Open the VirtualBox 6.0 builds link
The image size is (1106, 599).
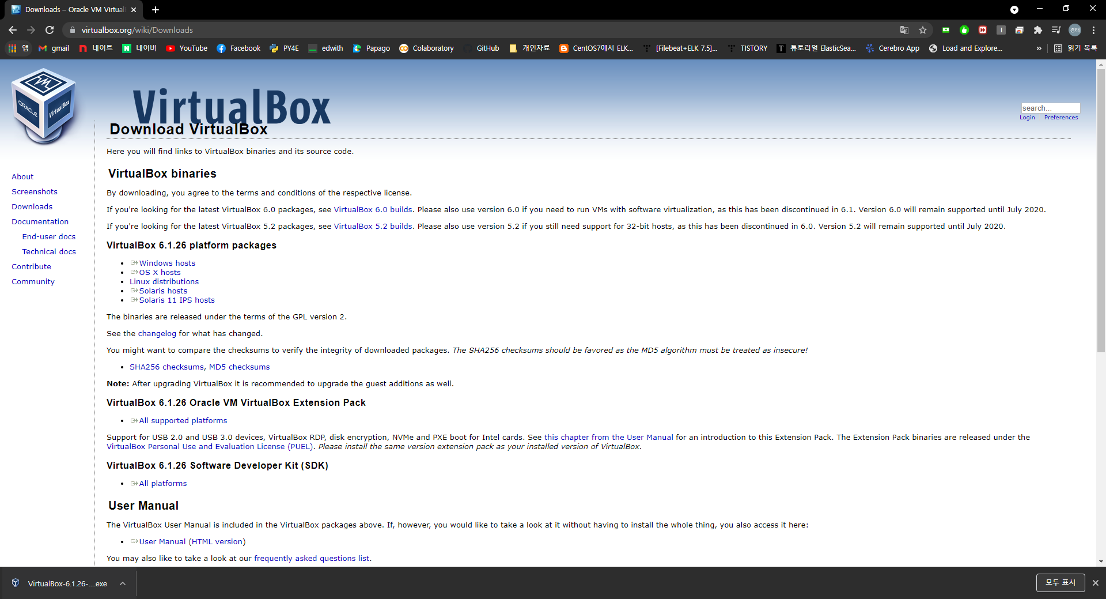(373, 210)
